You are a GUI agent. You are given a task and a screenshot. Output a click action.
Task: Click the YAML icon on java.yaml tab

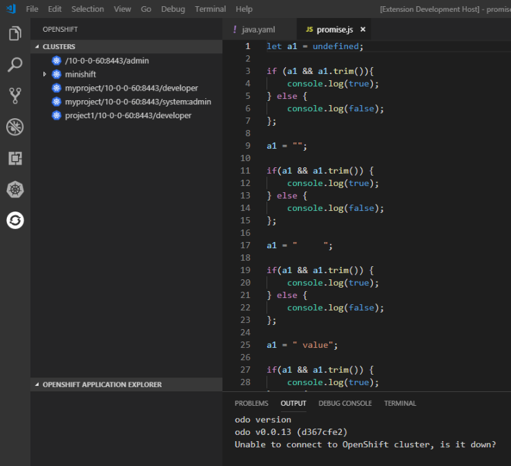(235, 29)
